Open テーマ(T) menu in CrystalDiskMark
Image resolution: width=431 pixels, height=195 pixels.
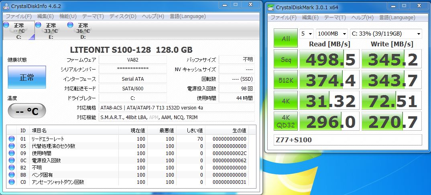(335, 18)
